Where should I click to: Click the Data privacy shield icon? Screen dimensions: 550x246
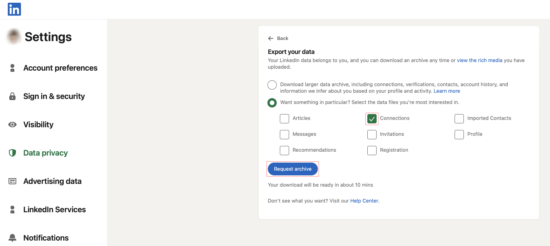(x=13, y=153)
